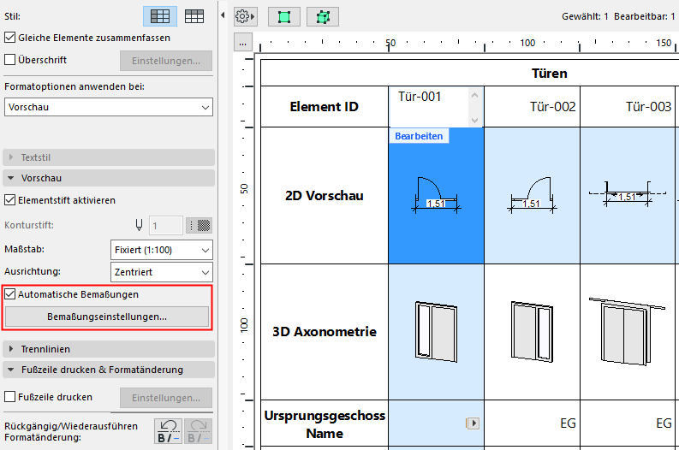Collapse the Vorschau section
This screenshot has width=679, height=450.
pos(109,178)
